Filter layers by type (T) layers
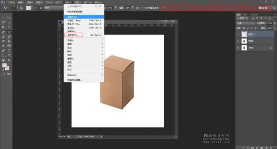The height and width of the screenshot is (149, 277). pyautogui.click(x=261, y=18)
